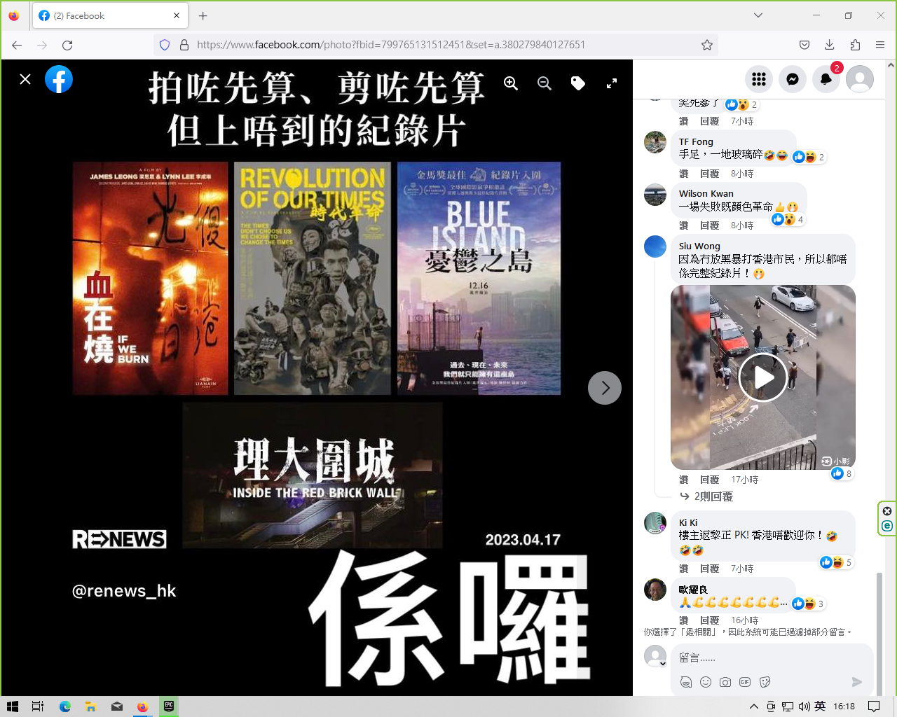List all tabs dropdown arrow

click(x=758, y=15)
